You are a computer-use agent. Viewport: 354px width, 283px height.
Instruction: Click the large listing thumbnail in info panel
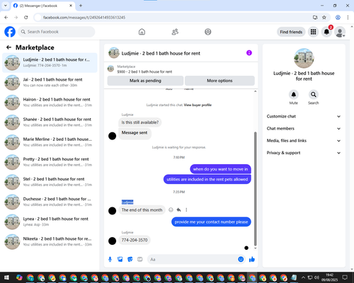point(304,58)
